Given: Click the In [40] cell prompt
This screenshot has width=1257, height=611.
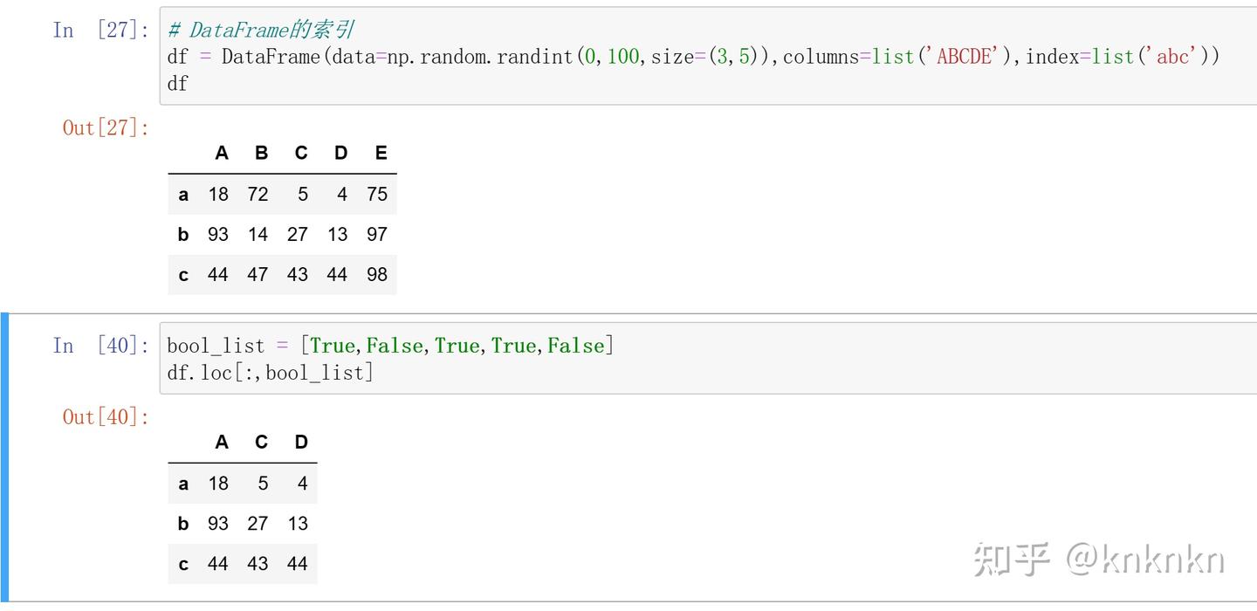Looking at the screenshot, I should pos(101,346).
